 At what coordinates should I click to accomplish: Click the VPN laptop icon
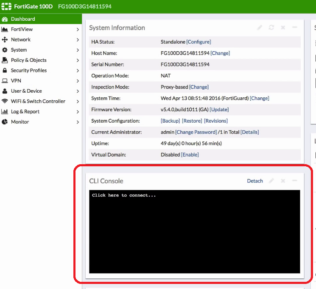click(x=5, y=81)
